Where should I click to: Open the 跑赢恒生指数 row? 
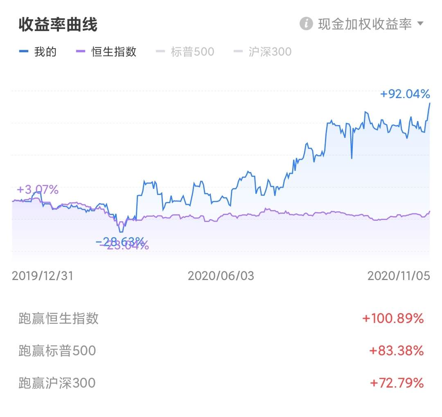click(59, 318)
